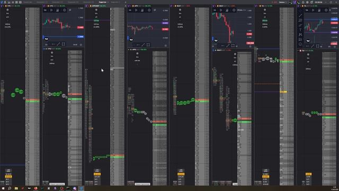Open TradingView from the taskbar

[x=29, y=188]
